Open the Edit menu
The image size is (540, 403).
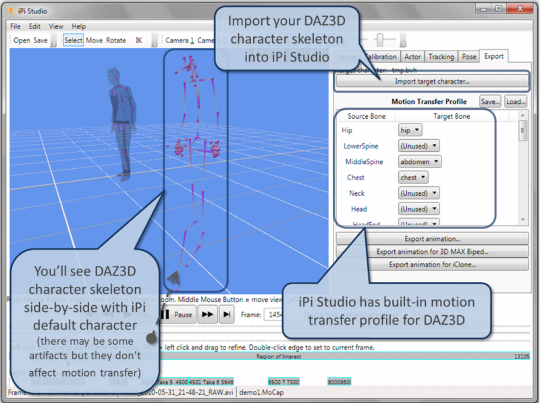[34, 26]
